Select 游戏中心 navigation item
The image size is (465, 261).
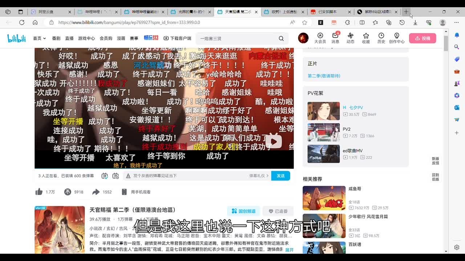86,38
